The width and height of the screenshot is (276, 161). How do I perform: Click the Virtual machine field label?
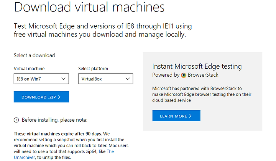point(29,69)
